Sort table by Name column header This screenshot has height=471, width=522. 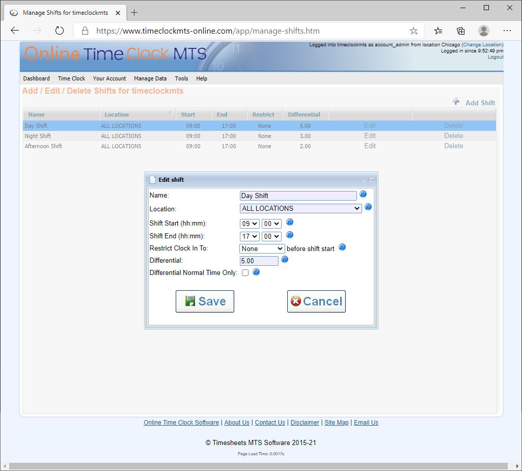click(x=61, y=115)
